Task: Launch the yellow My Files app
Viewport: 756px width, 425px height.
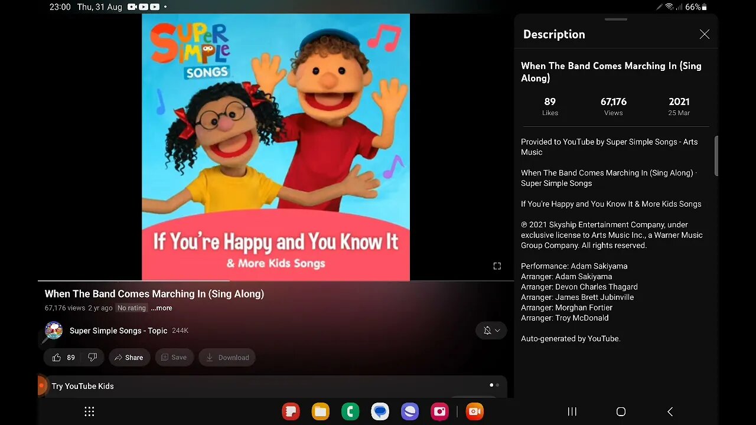Action: pos(321,411)
